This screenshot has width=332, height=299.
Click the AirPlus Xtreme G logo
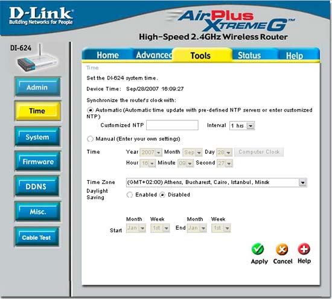(x=231, y=21)
